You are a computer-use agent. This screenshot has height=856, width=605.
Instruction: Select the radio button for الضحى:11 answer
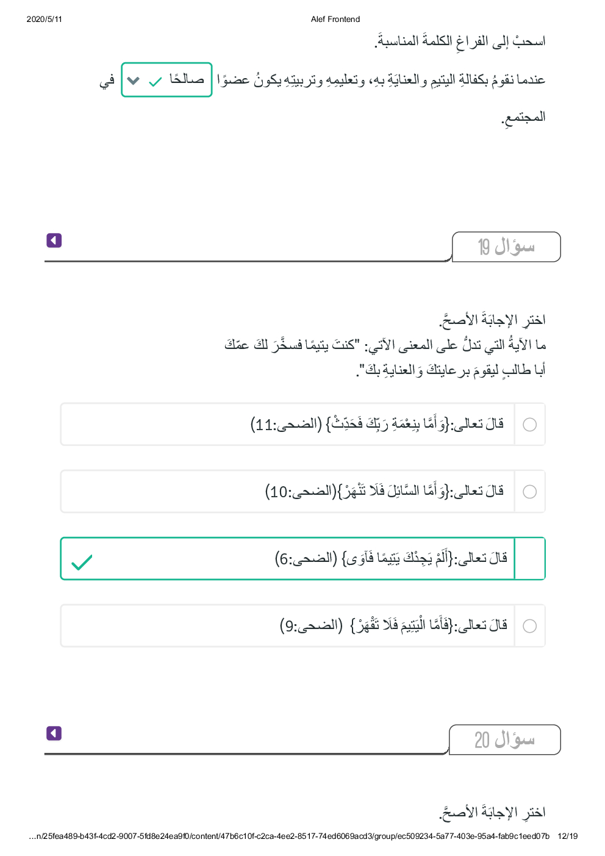(x=529, y=425)
